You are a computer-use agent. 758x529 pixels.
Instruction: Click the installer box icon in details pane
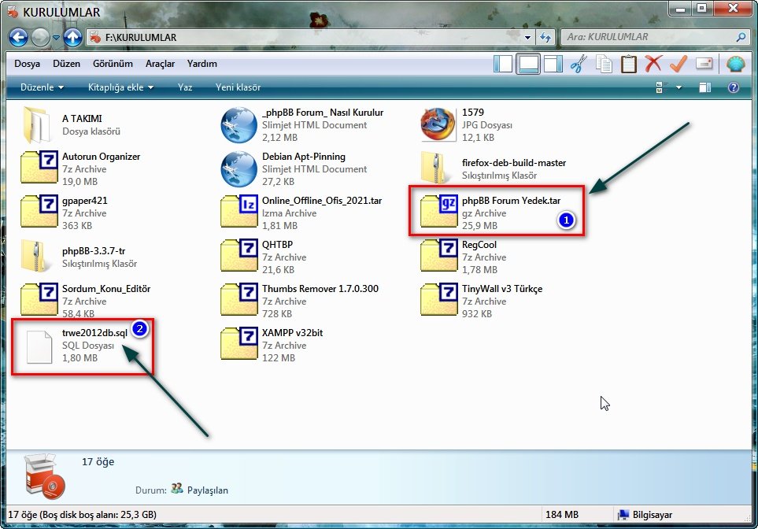(45, 476)
